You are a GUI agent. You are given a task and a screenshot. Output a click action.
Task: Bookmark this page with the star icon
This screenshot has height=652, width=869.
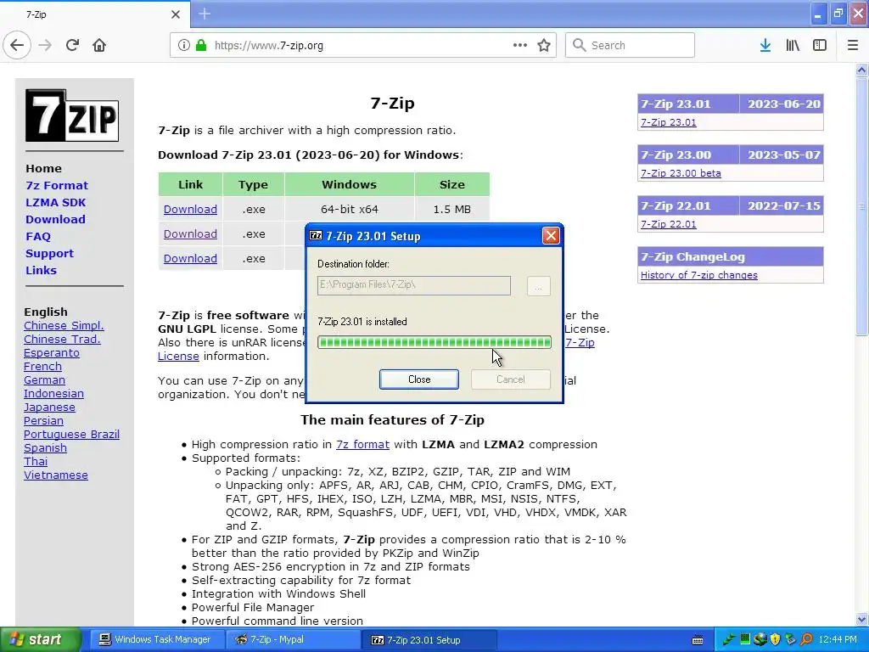[544, 45]
